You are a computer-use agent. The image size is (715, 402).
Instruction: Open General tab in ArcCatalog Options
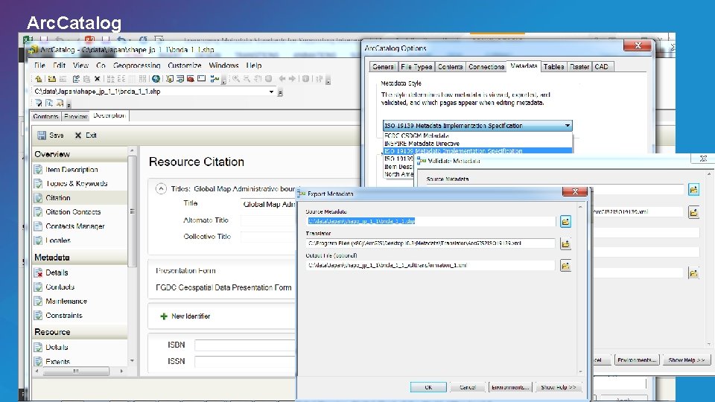(x=383, y=66)
